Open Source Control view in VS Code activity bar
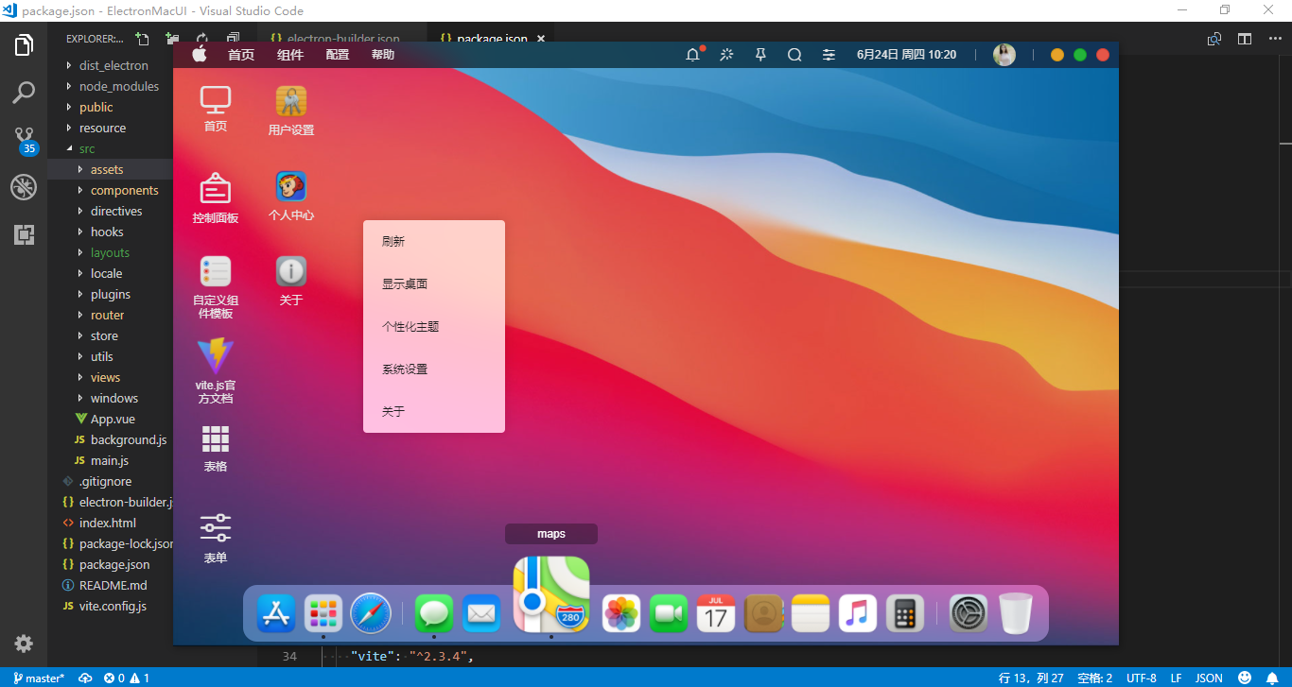The height and width of the screenshot is (687, 1292). pyautogui.click(x=24, y=138)
